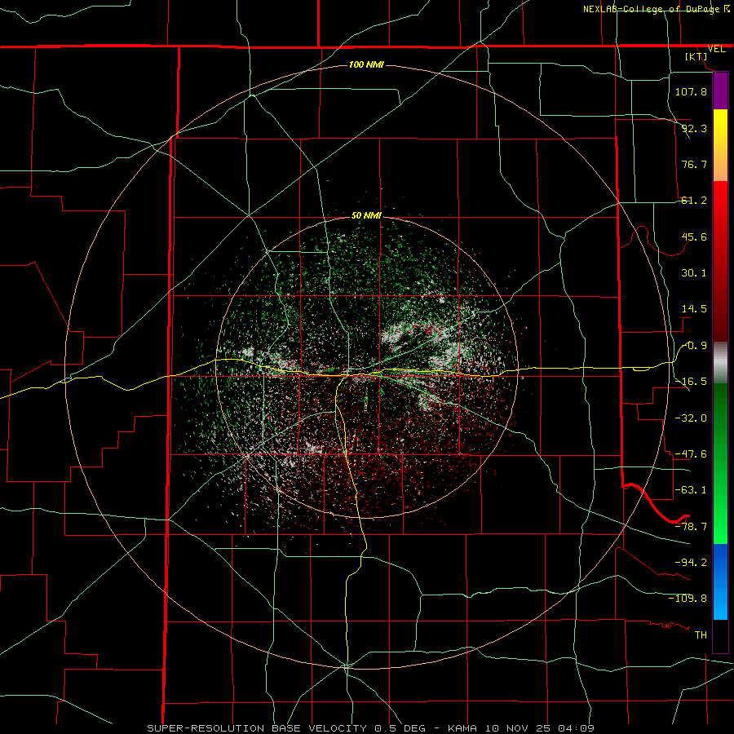734x734 pixels.
Task: Click the VEL legend title
Action: (716, 49)
